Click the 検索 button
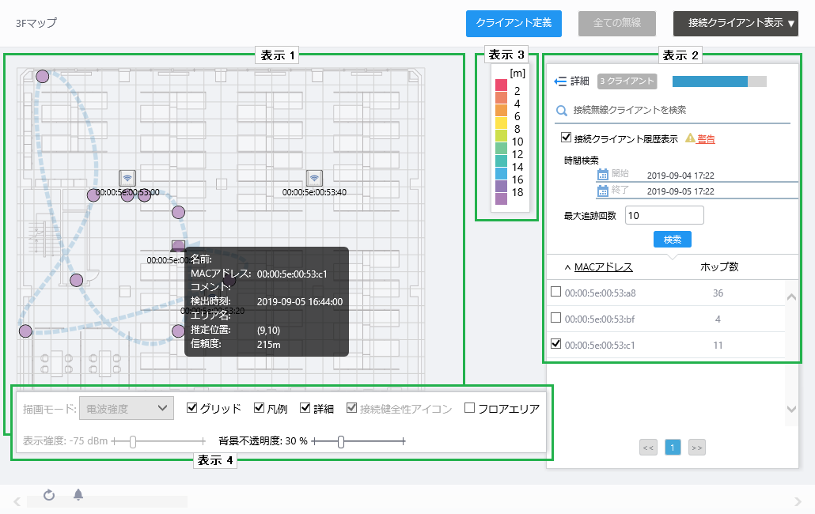The width and height of the screenshot is (815, 514). click(x=672, y=240)
